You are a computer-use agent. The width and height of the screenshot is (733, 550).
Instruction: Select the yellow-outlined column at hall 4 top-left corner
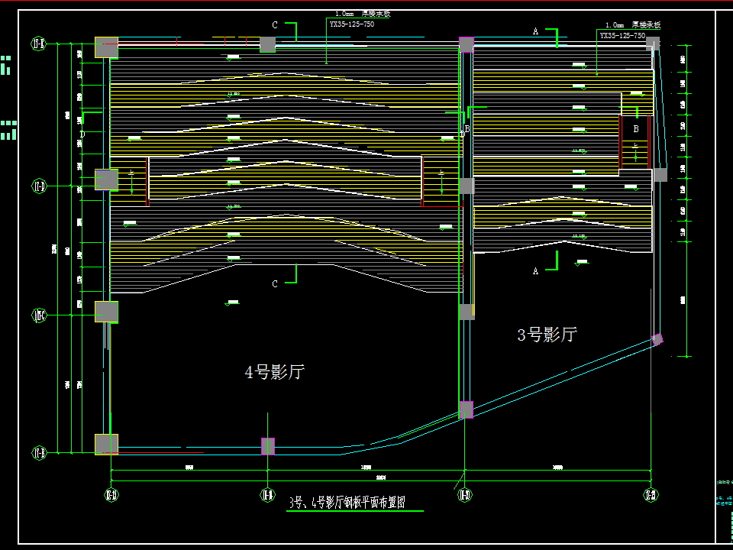point(107,47)
